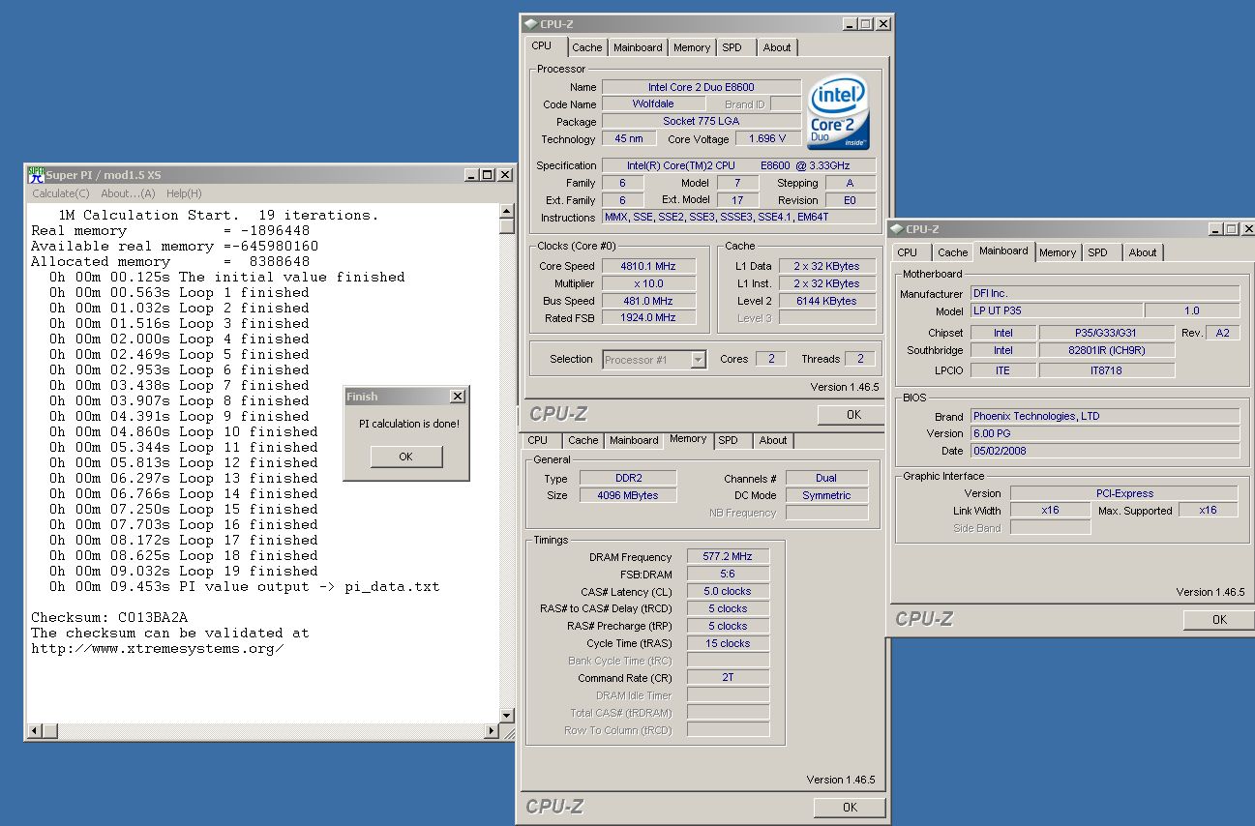This screenshot has height=826, width=1255.
Task: Click the Super PI title bar app icon
Action: click(x=36, y=175)
